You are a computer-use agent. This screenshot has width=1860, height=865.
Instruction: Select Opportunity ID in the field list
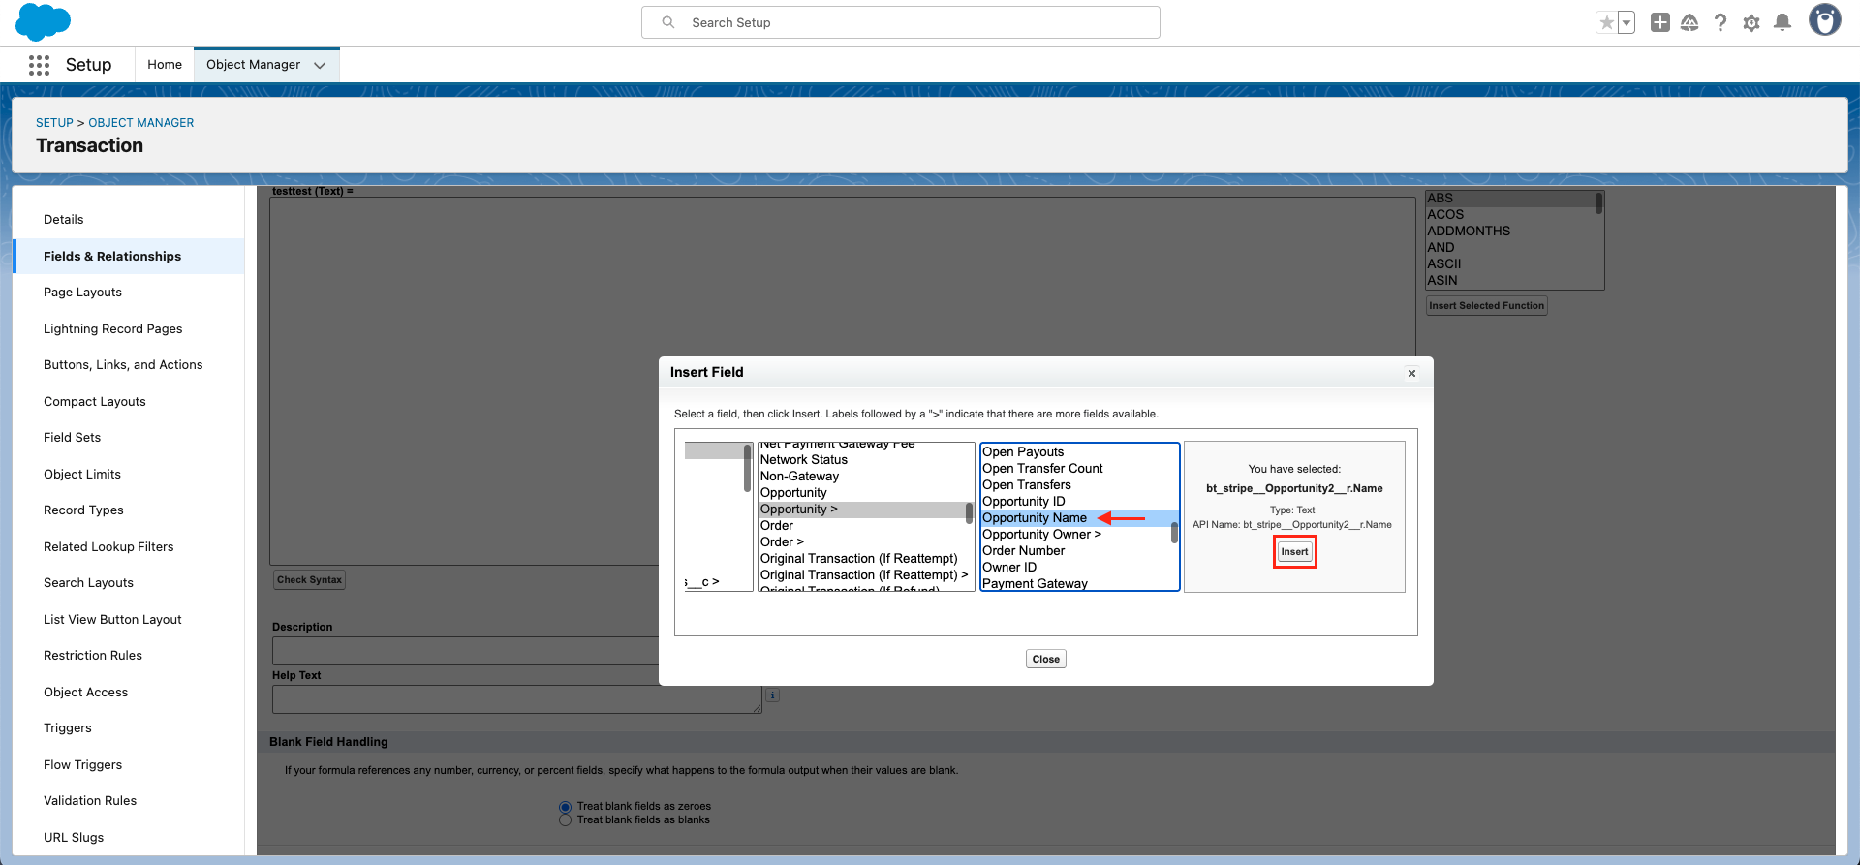pos(1075,502)
